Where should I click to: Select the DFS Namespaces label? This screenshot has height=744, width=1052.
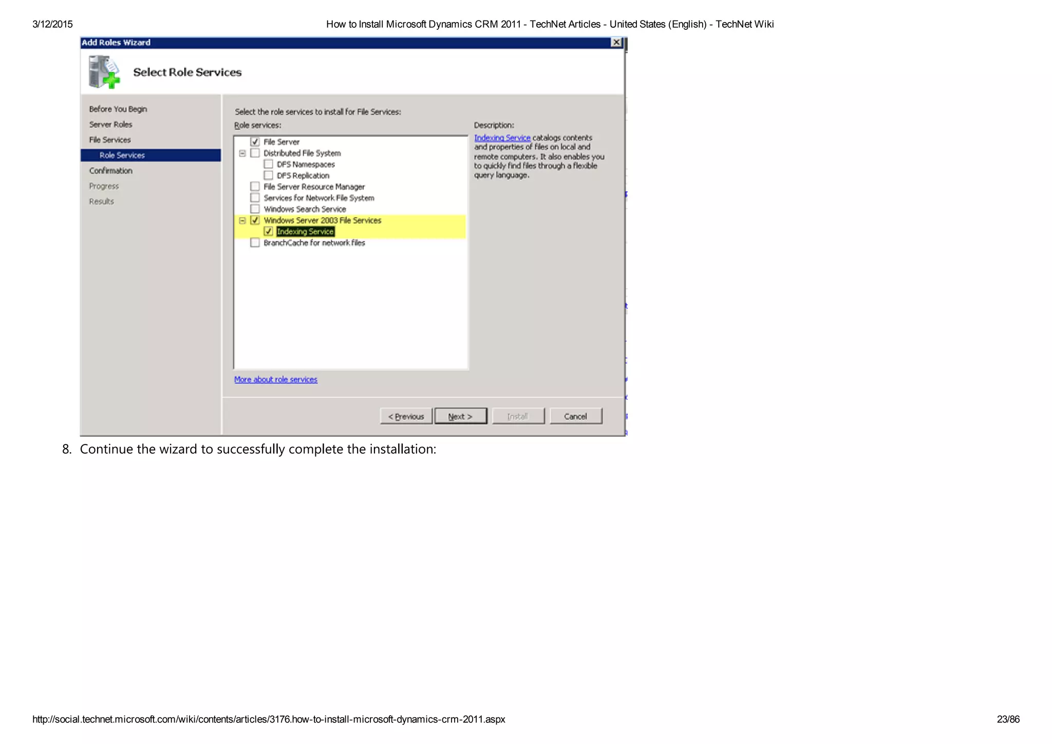click(x=306, y=164)
